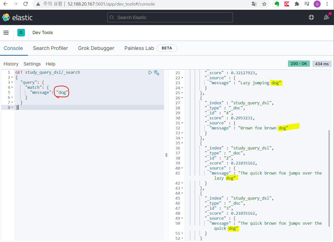This screenshot has height=242, width=334.
Task: Click the browser back arrow
Action: click(5, 4)
